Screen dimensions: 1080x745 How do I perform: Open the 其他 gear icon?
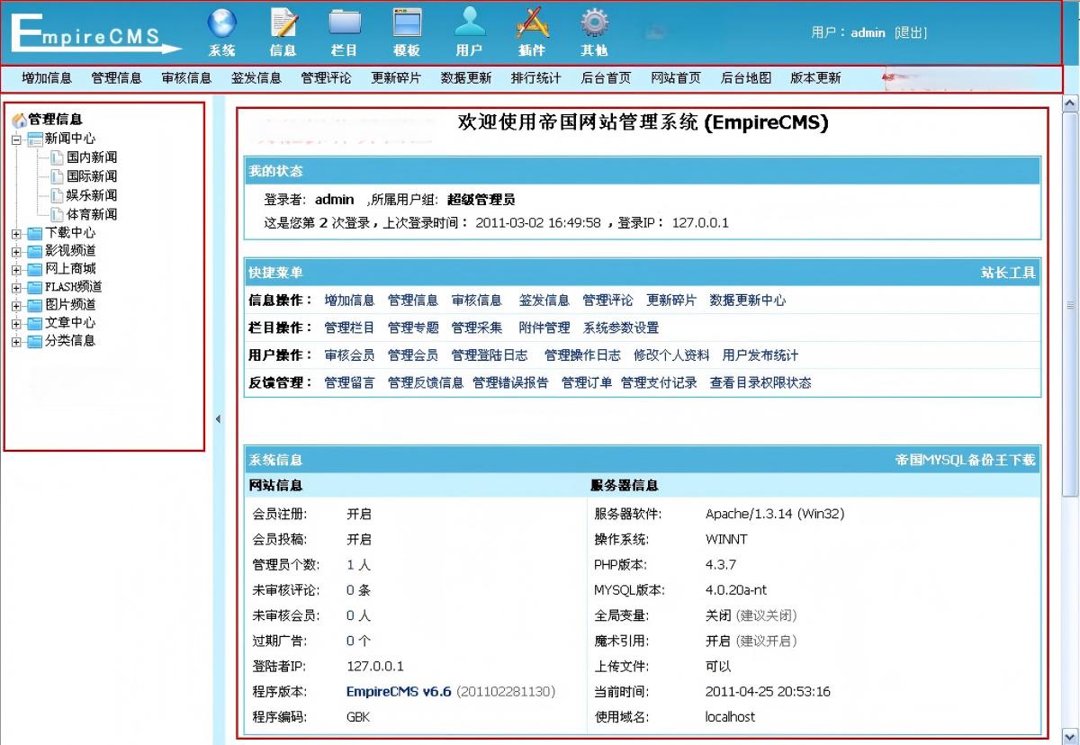[594, 22]
